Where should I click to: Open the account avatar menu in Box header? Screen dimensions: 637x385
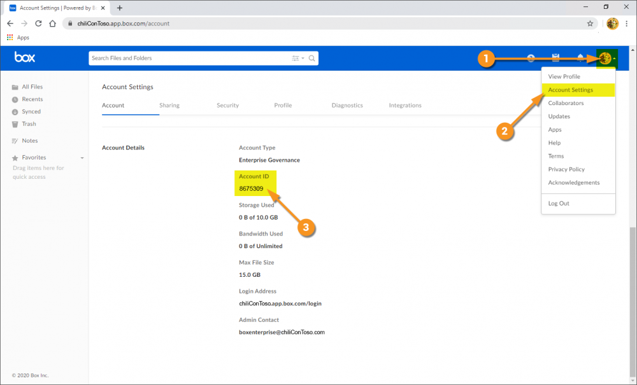pos(606,59)
